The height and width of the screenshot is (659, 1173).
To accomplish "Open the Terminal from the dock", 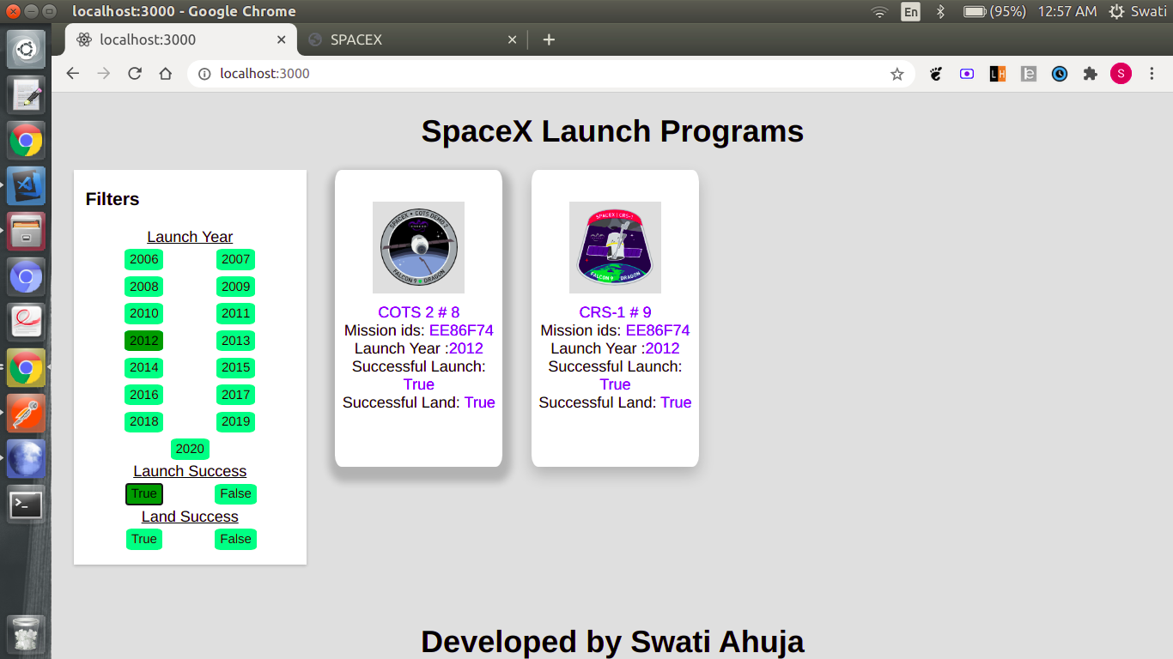I will [26, 504].
